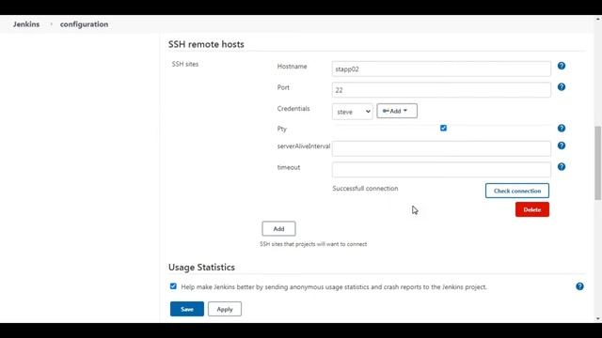Image resolution: width=602 pixels, height=338 pixels.
Task: Add another SSH site
Action: click(278, 229)
